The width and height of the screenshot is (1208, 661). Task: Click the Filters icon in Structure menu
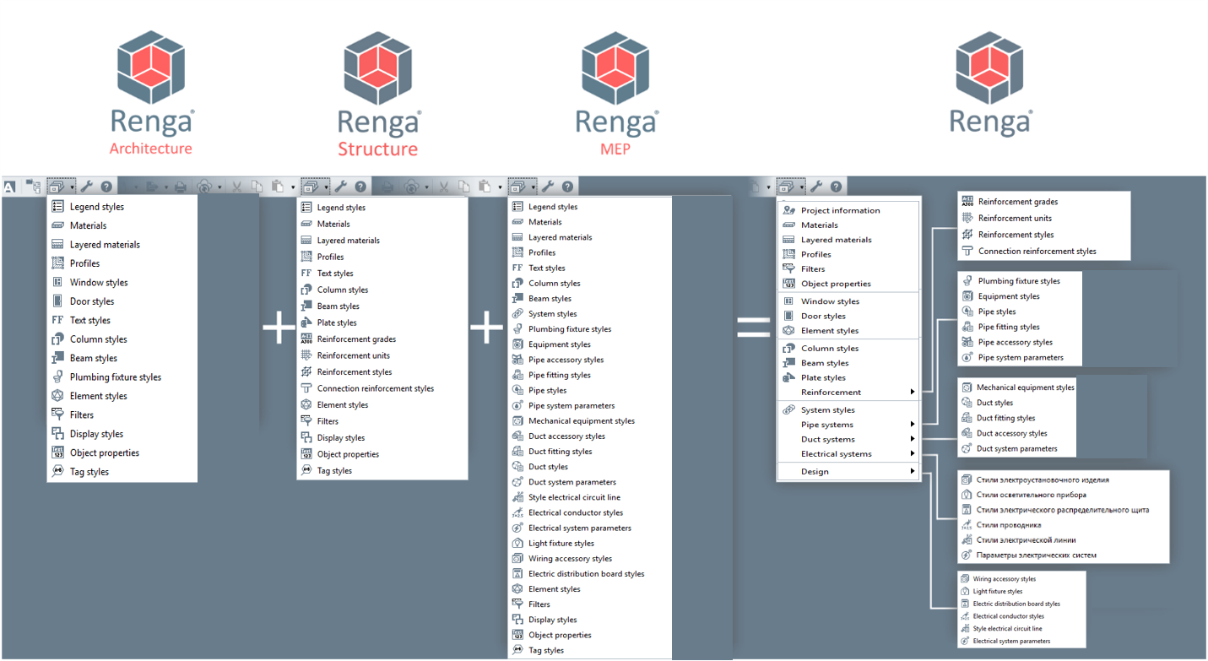[x=306, y=421]
